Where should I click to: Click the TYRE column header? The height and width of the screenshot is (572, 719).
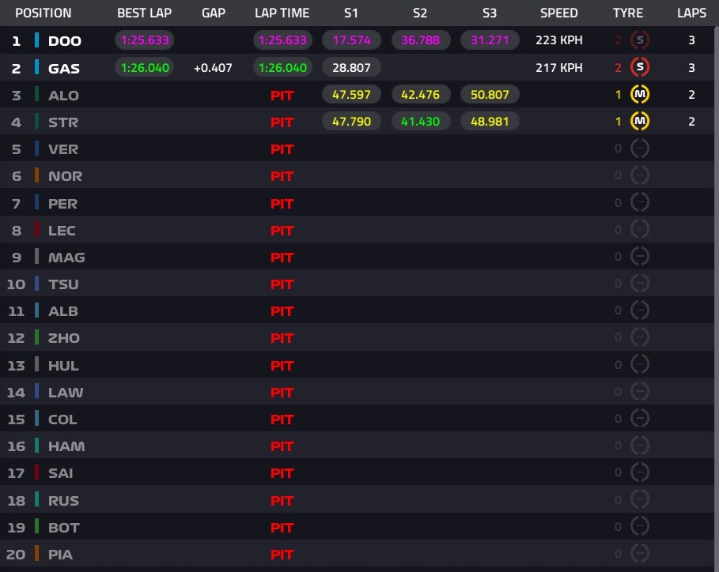pyautogui.click(x=628, y=13)
